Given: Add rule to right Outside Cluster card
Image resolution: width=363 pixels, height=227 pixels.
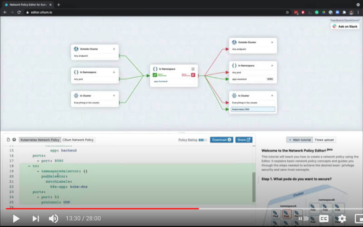Looking at the screenshot, I should tap(272, 42).
